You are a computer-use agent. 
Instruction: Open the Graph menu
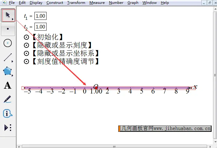coord(133,3)
